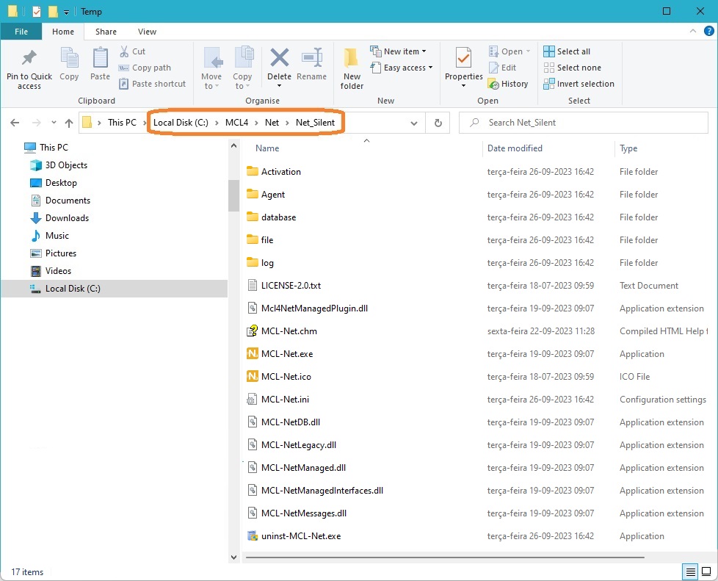Click Paste shortcut in Clipboard group
Image resolution: width=718 pixels, height=581 pixels.
click(x=152, y=84)
